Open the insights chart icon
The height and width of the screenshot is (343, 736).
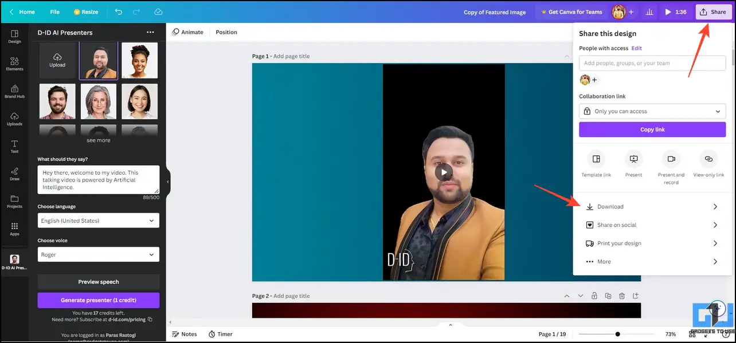[649, 11]
